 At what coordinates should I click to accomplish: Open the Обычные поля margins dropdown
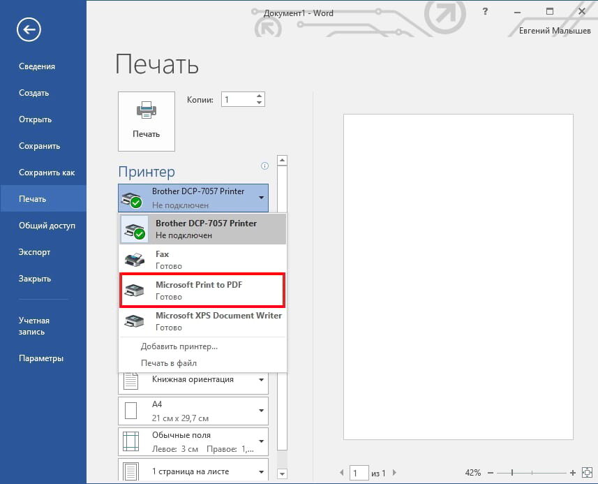(x=193, y=442)
